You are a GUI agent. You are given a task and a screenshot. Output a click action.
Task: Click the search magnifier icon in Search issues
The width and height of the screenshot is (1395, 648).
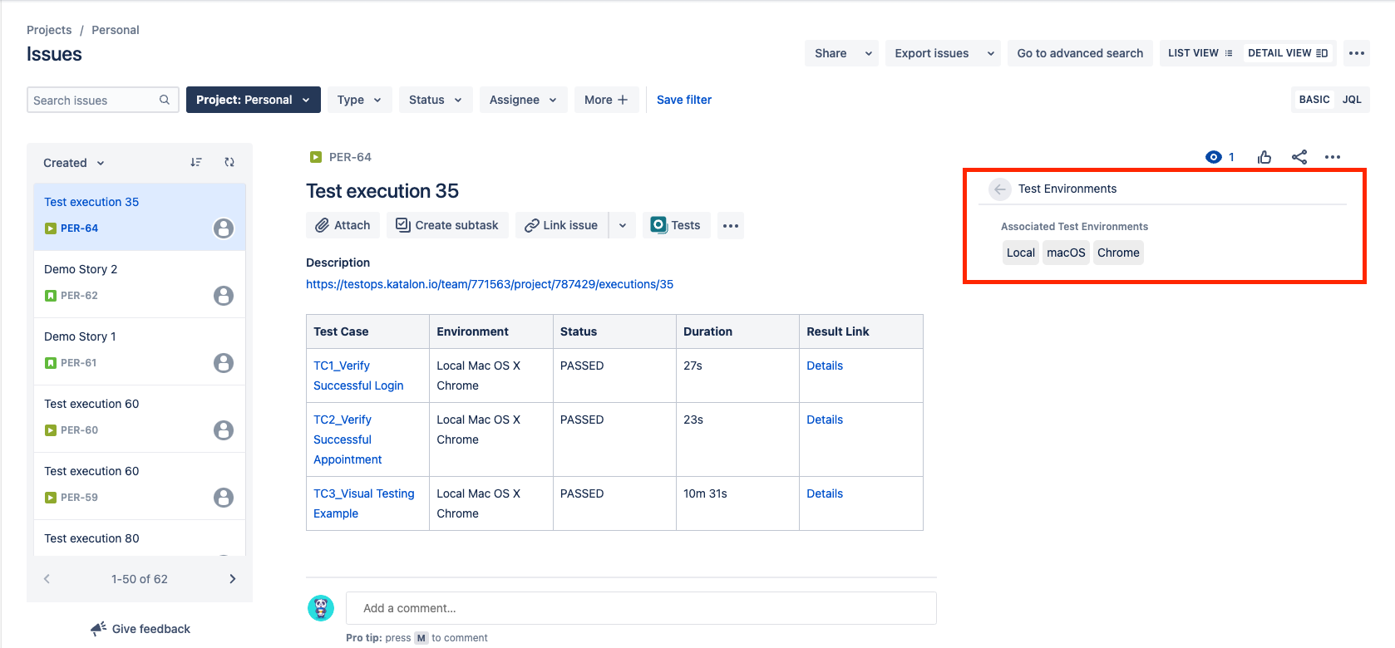point(165,100)
